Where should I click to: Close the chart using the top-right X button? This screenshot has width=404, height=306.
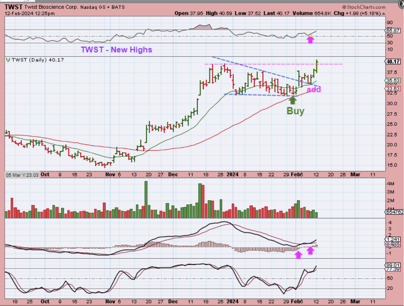[401, 4]
